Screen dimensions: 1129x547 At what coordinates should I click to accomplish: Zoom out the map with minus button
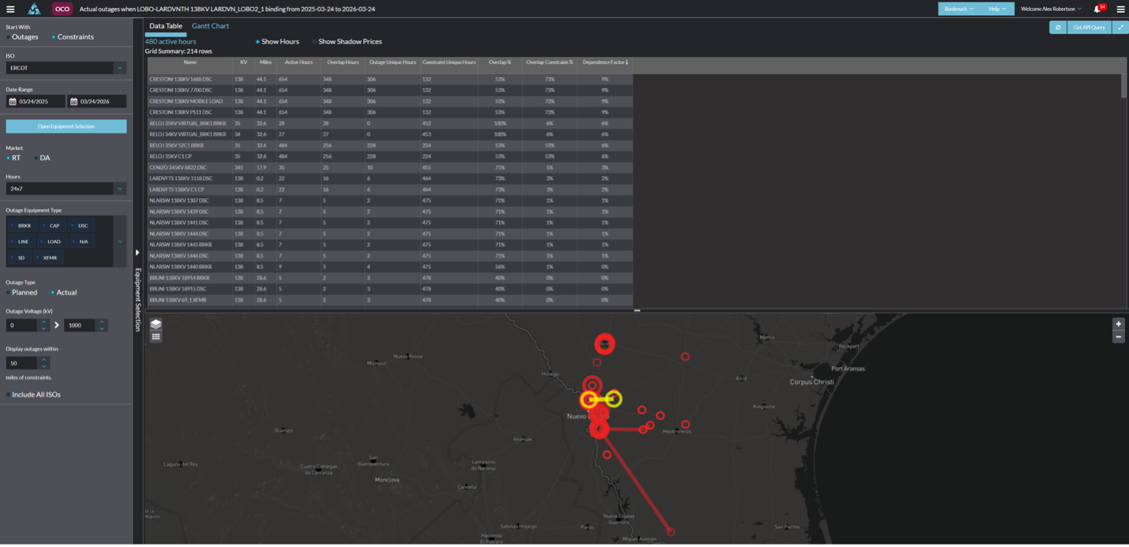coord(1118,337)
